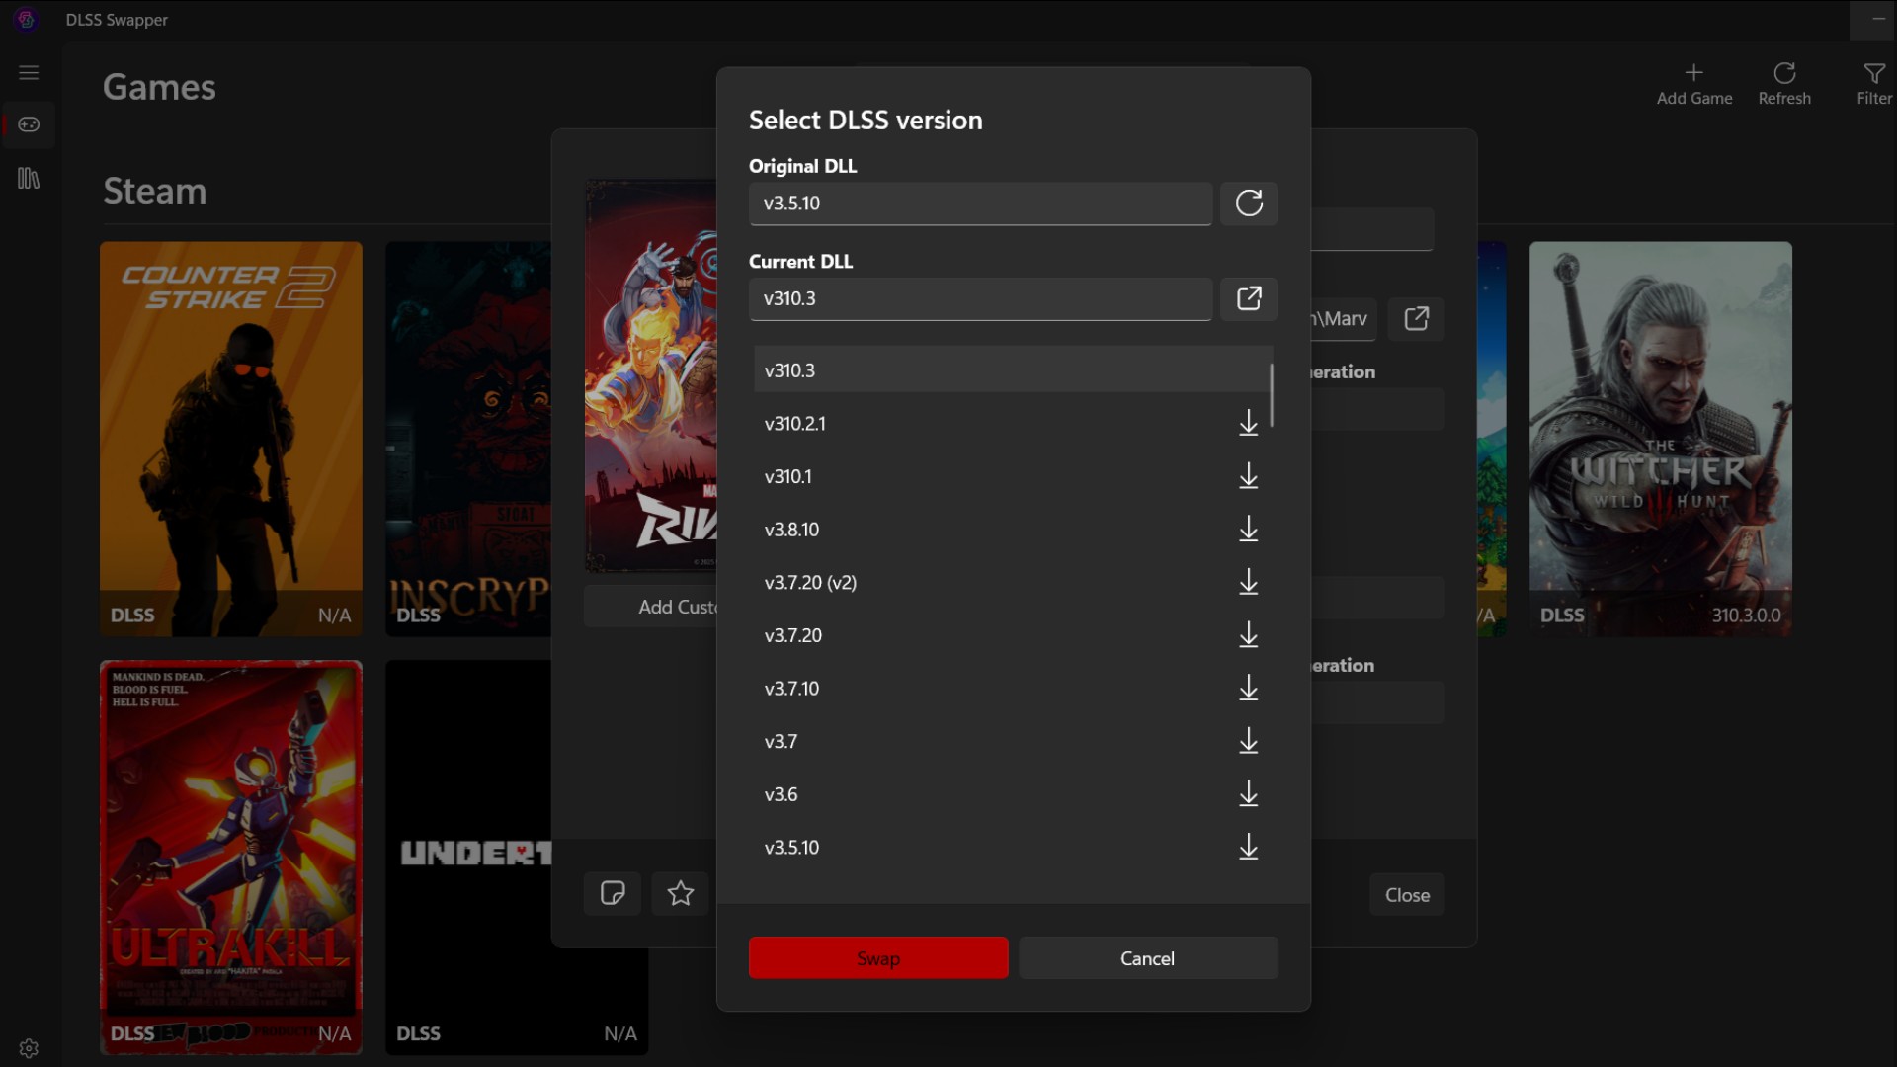The height and width of the screenshot is (1067, 1897).
Task: Click the Marvel Rivals cover image
Action: click(652, 375)
